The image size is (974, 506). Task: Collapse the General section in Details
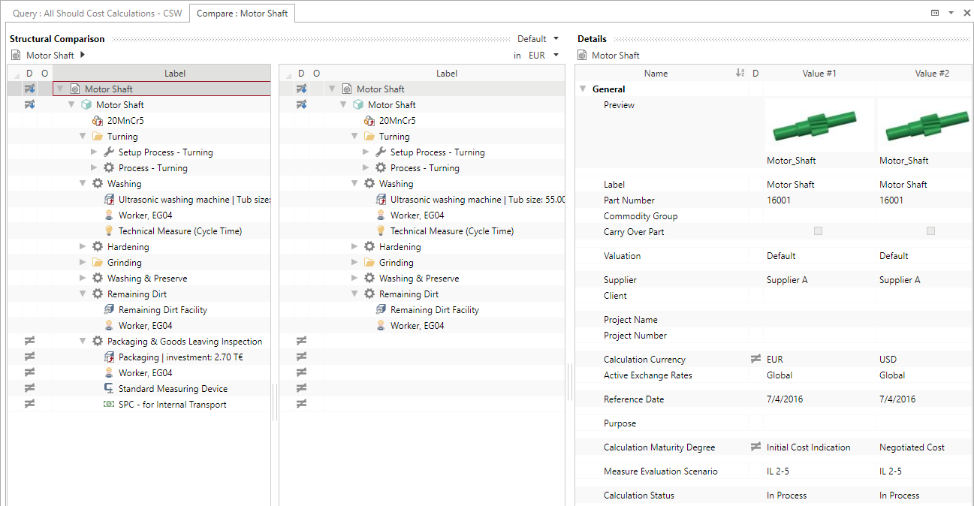click(583, 89)
